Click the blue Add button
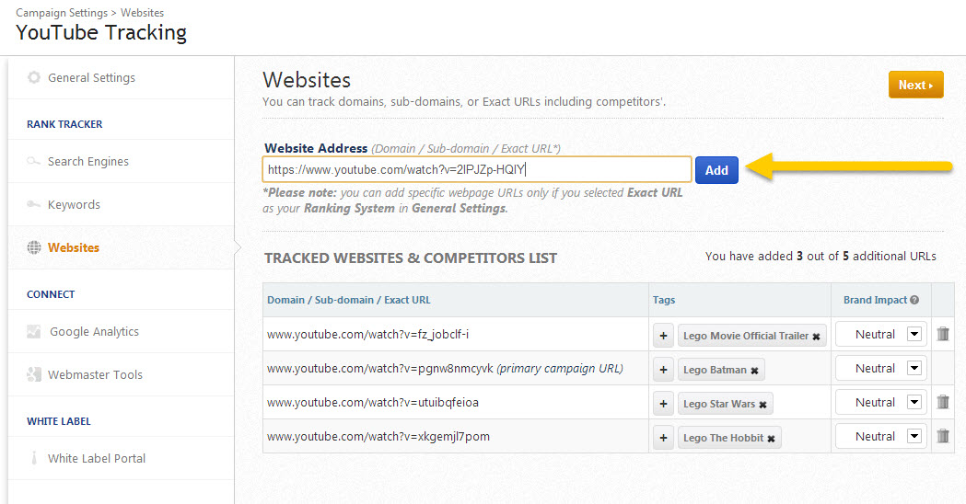This screenshot has width=966, height=504. point(716,170)
